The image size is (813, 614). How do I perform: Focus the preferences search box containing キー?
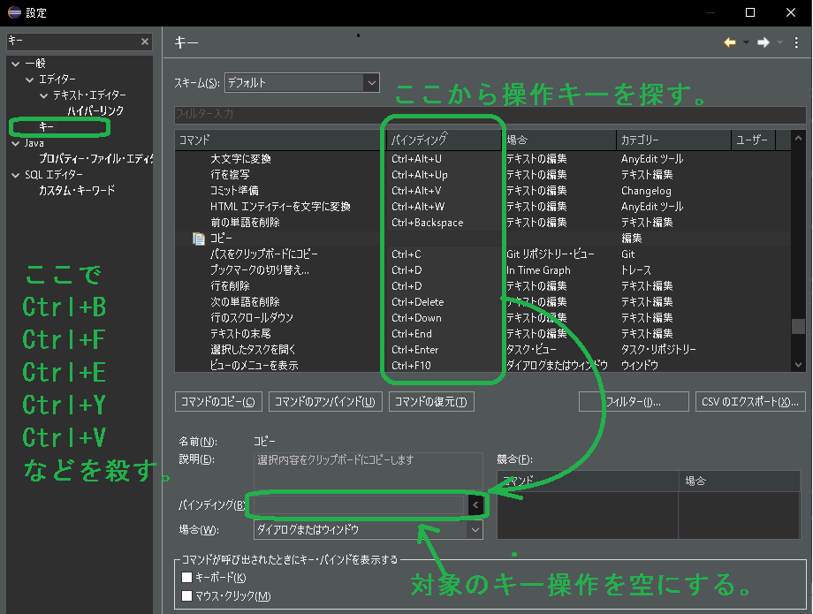point(72,42)
